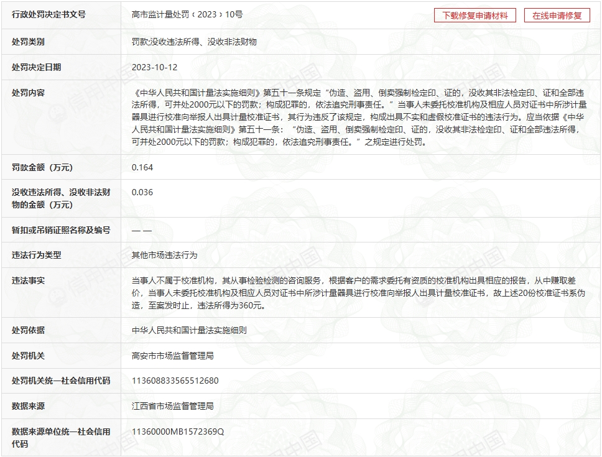This screenshot has height=457, width=602.
Task: Click the 暂扣或吊销证照名称及编号 row label
Action: coord(61,230)
